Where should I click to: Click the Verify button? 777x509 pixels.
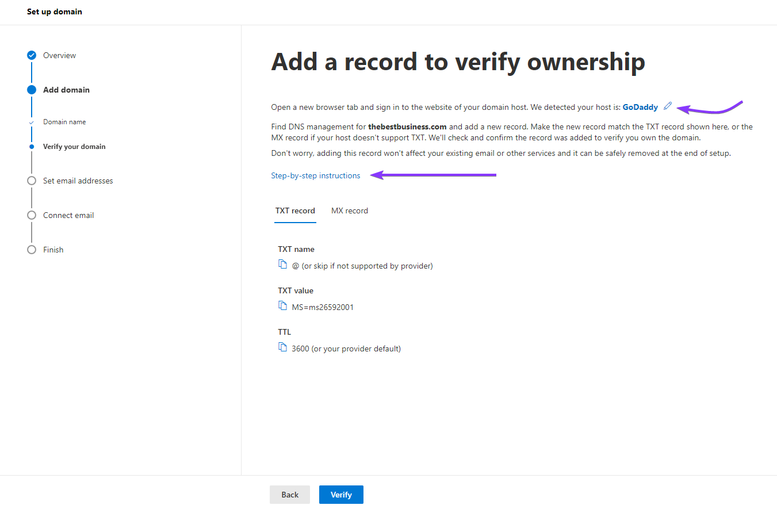tap(341, 495)
